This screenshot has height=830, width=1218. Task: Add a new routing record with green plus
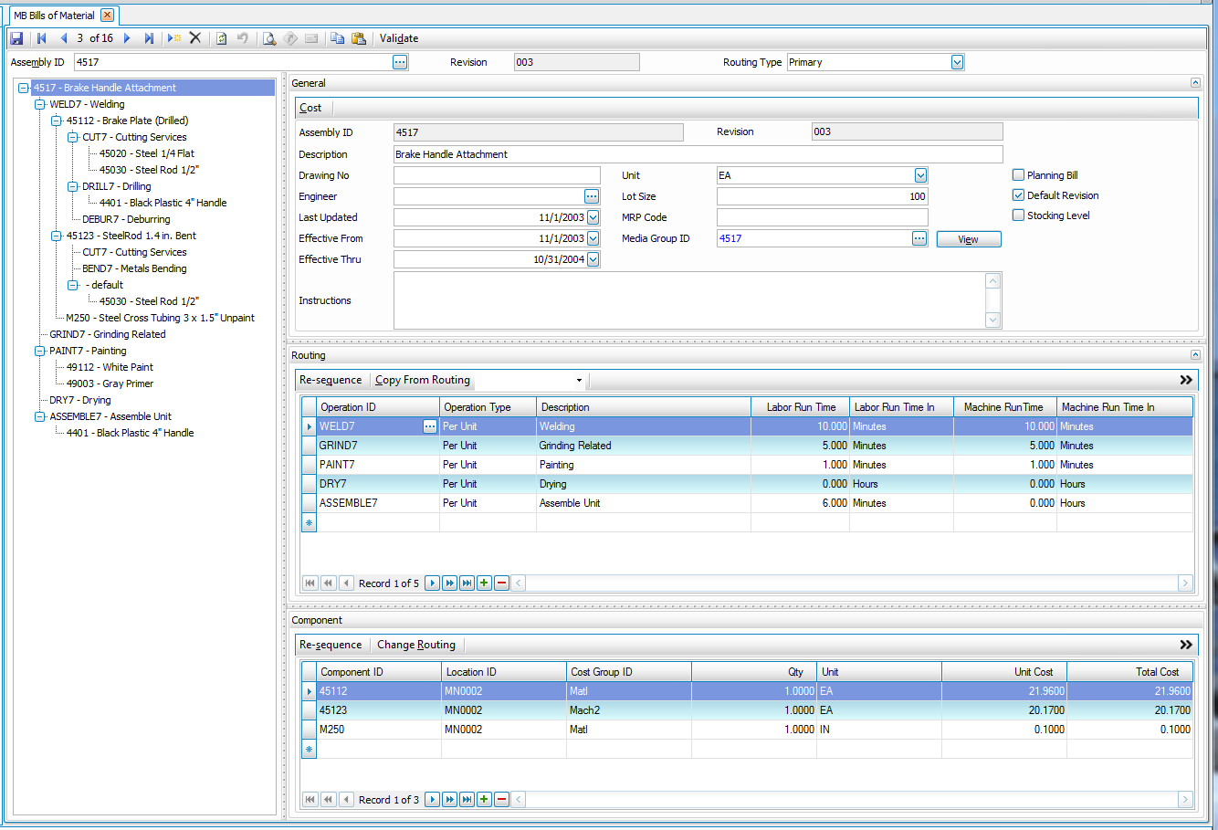(x=484, y=583)
